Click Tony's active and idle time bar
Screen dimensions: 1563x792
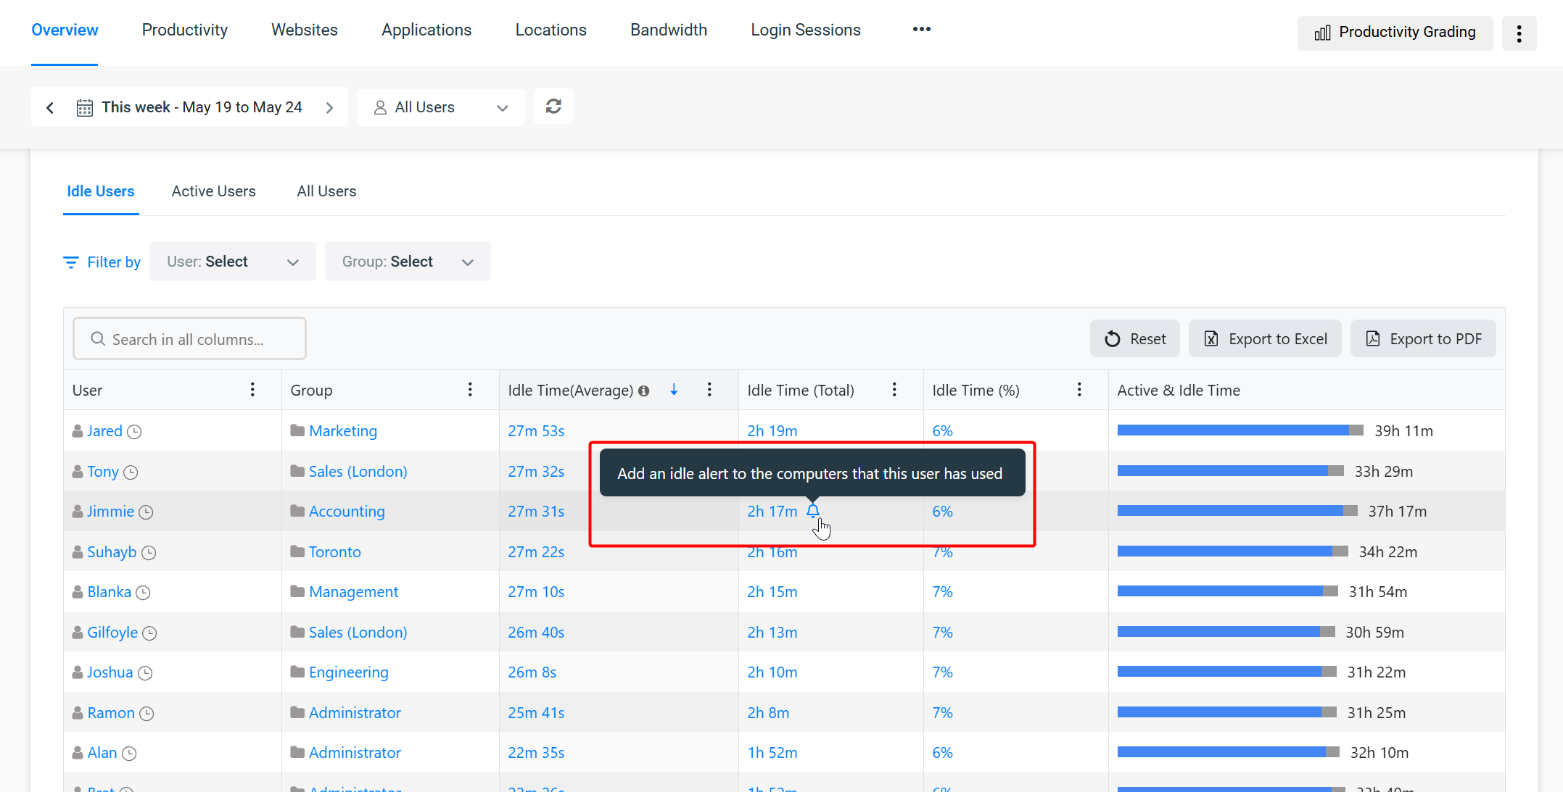click(1230, 471)
